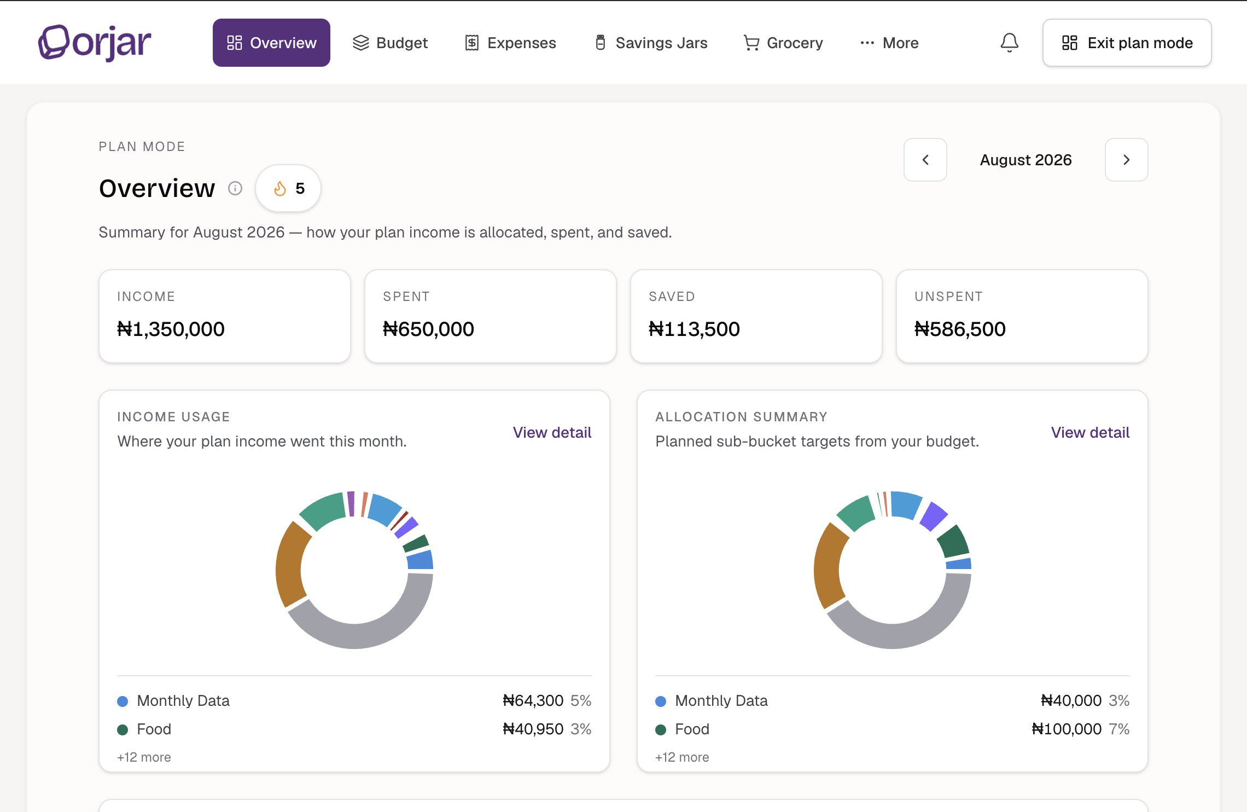Click the Orjar logo
Image resolution: width=1247 pixels, height=812 pixels.
pos(95,43)
